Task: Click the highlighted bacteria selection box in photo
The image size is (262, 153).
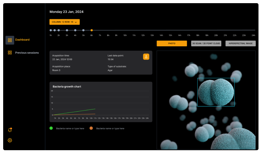Action: [216, 92]
